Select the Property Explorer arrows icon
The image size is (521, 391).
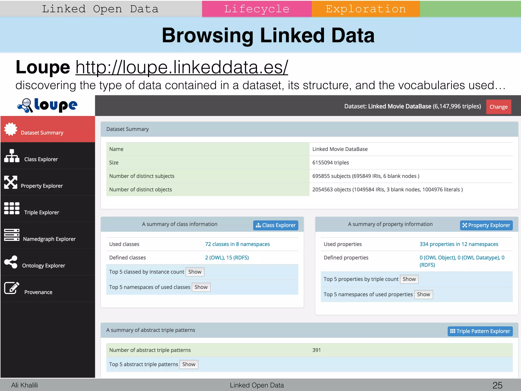(x=11, y=182)
